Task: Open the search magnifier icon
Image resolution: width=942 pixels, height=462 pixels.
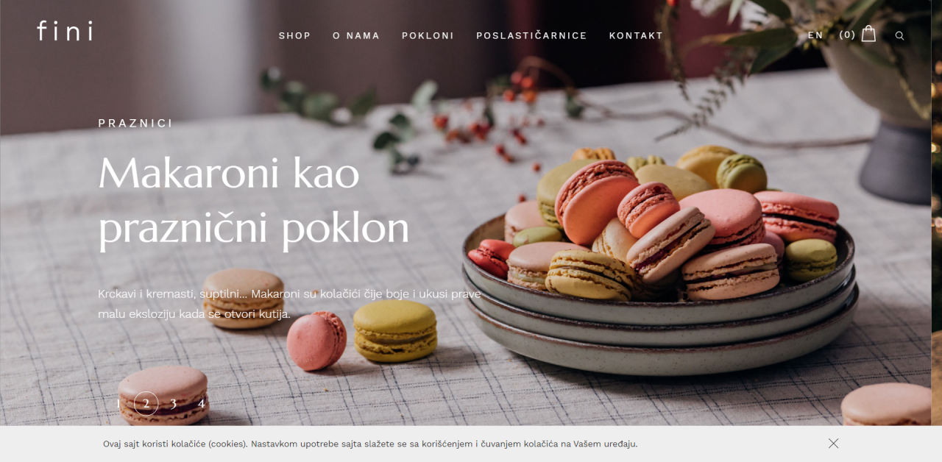Action: point(899,35)
